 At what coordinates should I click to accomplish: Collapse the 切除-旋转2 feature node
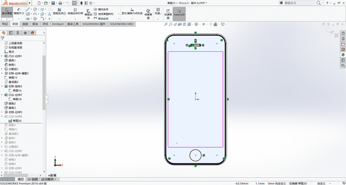point(2,86)
